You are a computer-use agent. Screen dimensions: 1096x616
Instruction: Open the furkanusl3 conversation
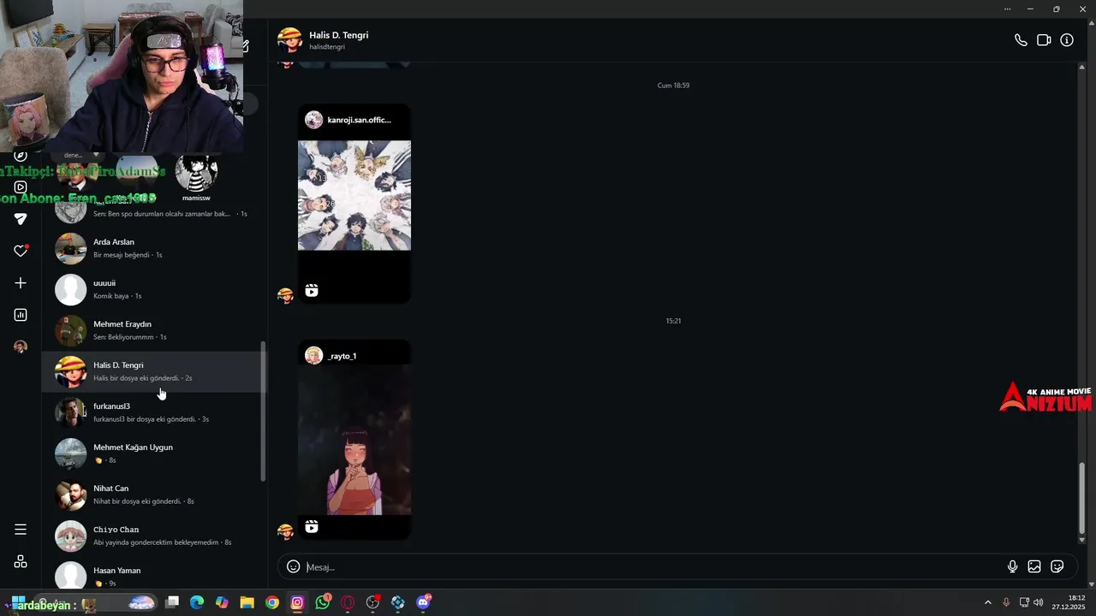coord(154,412)
